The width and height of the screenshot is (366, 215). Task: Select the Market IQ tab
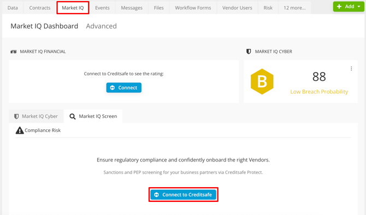[x=73, y=8]
